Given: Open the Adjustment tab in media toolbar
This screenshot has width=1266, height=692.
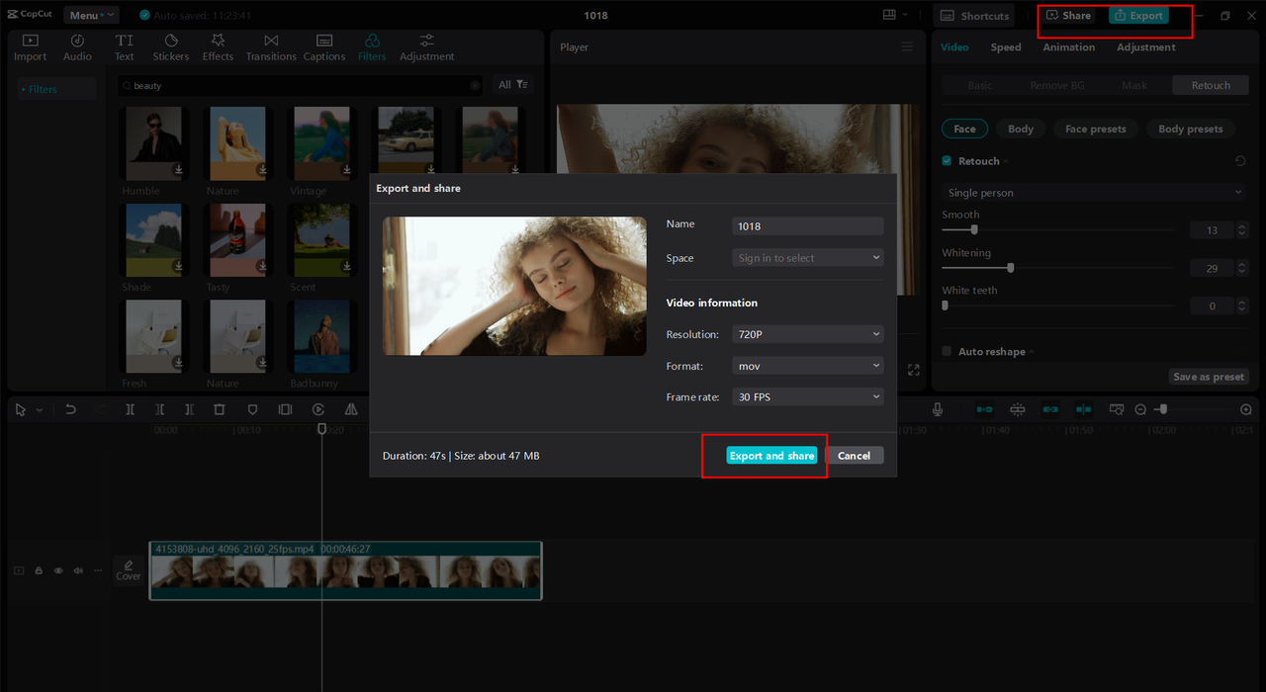Looking at the screenshot, I should 426,47.
